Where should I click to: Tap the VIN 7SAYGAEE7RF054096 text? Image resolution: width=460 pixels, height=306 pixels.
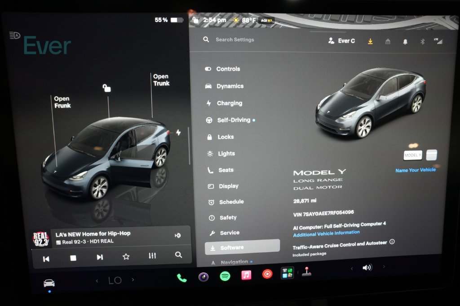(x=323, y=213)
